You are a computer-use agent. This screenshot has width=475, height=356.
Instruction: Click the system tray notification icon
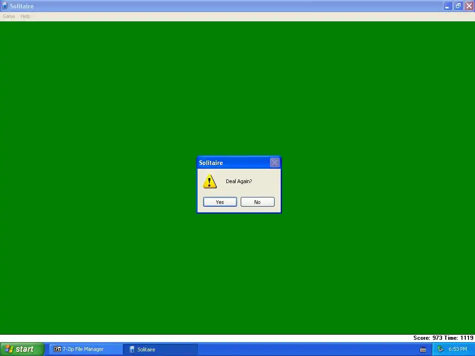point(440,350)
